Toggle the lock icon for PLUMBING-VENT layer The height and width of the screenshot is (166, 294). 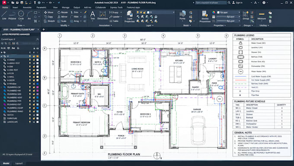click(x=34, y=98)
